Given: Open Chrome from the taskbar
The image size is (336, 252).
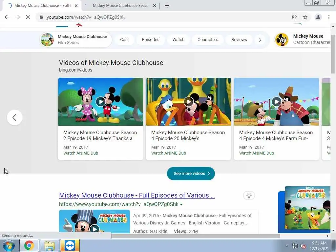Looking at the screenshot, I should tap(29, 245).
